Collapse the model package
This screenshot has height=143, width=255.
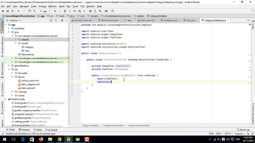pos(16,43)
